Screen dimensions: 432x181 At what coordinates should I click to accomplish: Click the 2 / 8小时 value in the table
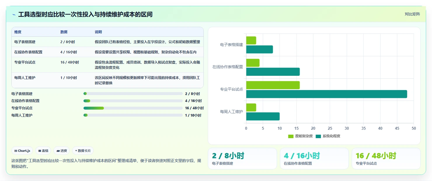[68, 42]
